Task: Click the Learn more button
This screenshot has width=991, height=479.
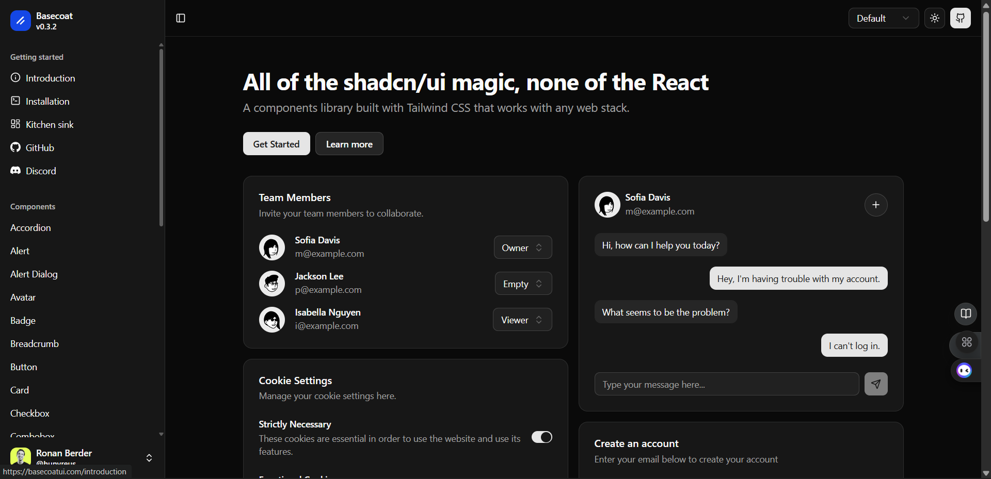Action: point(349,143)
